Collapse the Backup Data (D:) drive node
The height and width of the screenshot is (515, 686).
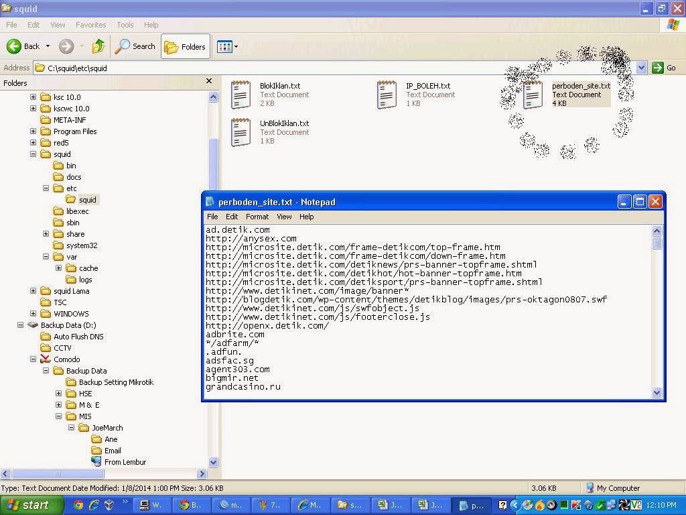click(x=20, y=325)
